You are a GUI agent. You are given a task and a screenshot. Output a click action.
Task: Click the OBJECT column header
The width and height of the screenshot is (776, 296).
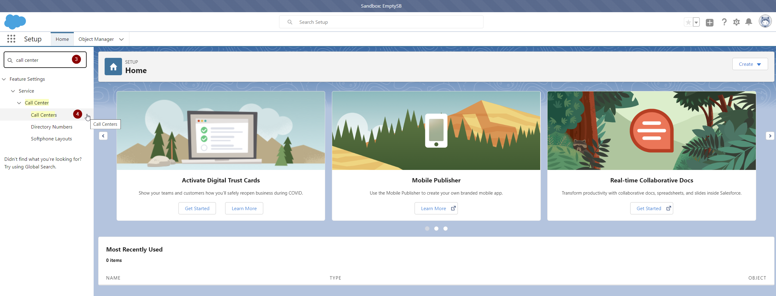[x=757, y=278]
